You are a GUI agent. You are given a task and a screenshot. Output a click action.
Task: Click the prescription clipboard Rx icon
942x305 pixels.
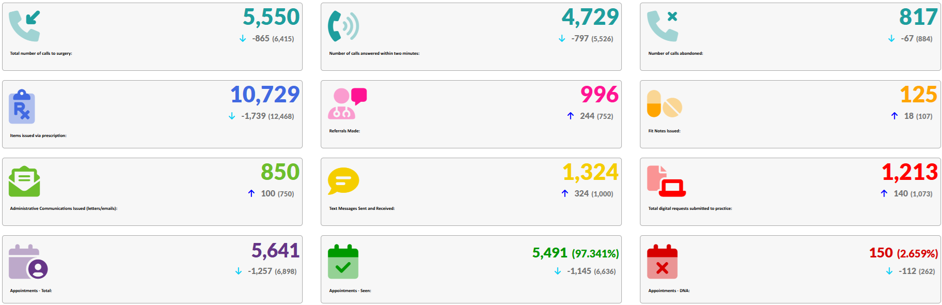(x=22, y=107)
